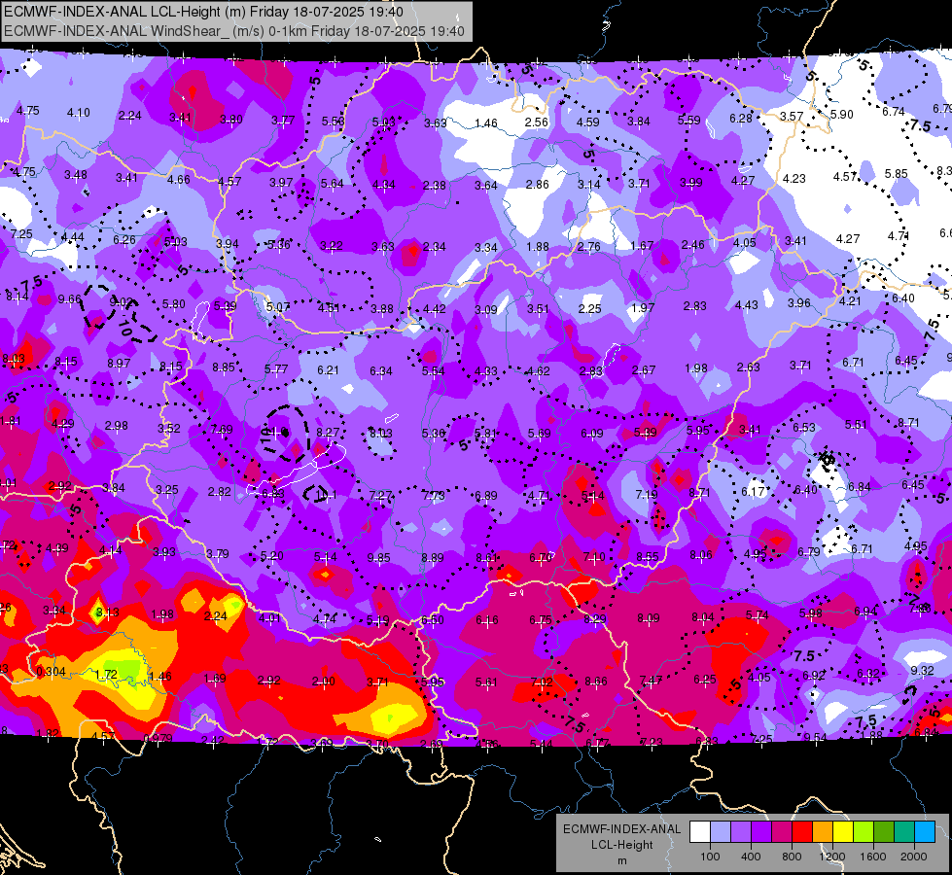Click the 1.67 value on the map
Image resolution: width=952 pixels, height=875 pixels.
click(x=642, y=245)
